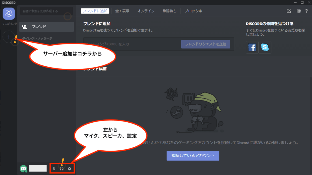Switch to the オンライン tab

click(146, 11)
